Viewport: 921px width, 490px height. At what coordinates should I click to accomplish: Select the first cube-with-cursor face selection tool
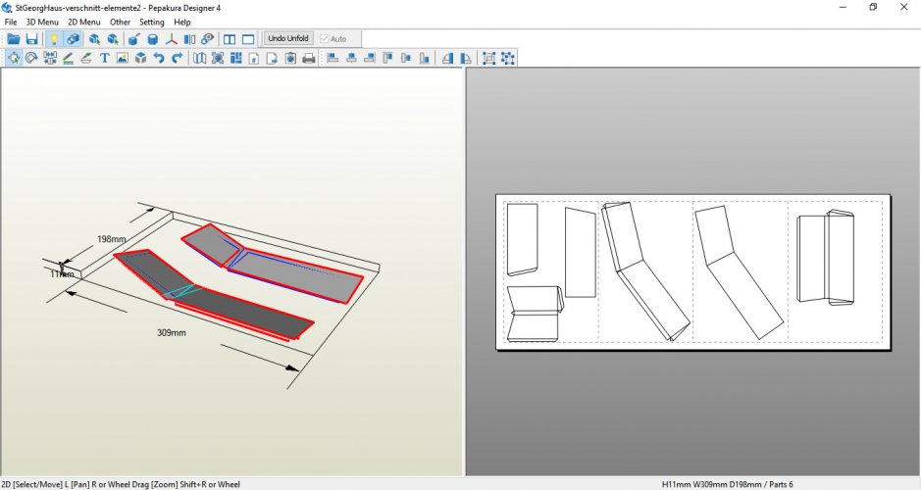[94, 39]
